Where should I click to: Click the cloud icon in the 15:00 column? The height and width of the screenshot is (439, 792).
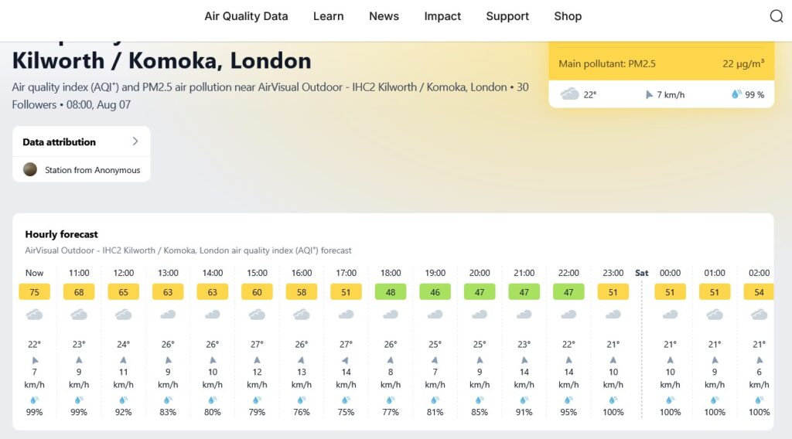257,315
